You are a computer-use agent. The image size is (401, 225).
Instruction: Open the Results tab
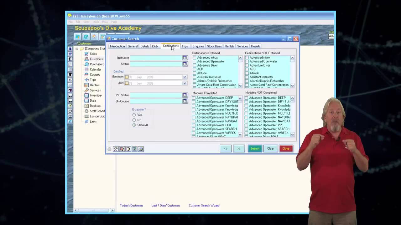click(x=256, y=46)
